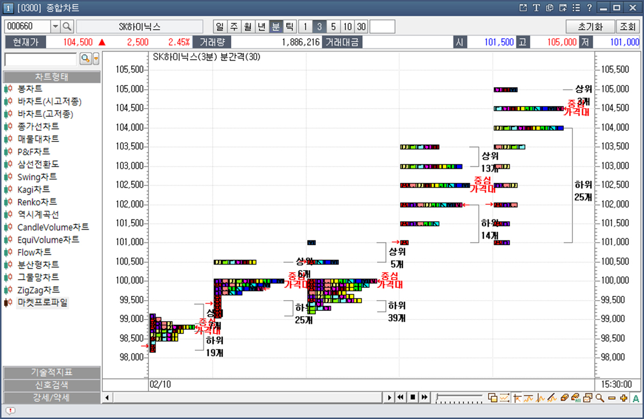Screen dimensions: 644x419
Task: Click the stock code search magnifier icon
Action: pos(67,27)
